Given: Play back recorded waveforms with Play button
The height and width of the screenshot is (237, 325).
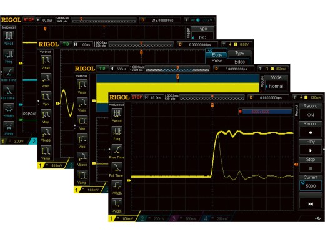Looking at the screenshot, I should [311, 147].
